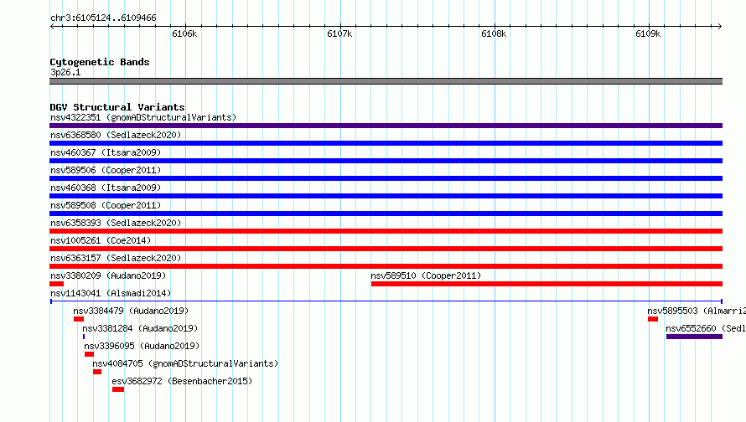The width and height of the screenshot is (746, 422).
Task: Click the nsv589508 blue variant bar
Action: [386, 214]
